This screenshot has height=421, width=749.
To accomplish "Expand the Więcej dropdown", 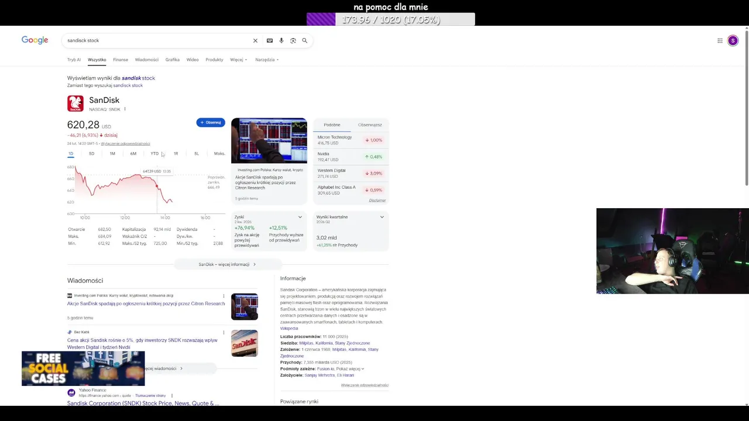I will coord(239,60).
